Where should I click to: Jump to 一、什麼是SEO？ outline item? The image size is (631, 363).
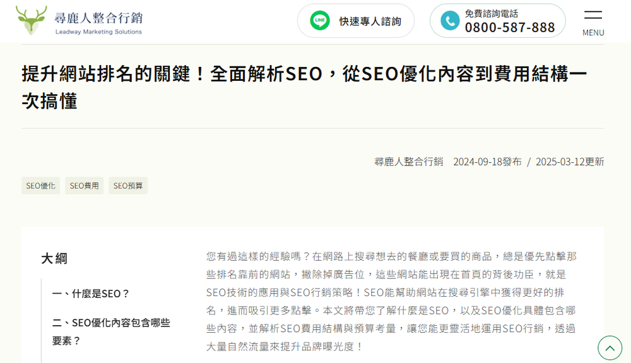[x=91, y=294]
